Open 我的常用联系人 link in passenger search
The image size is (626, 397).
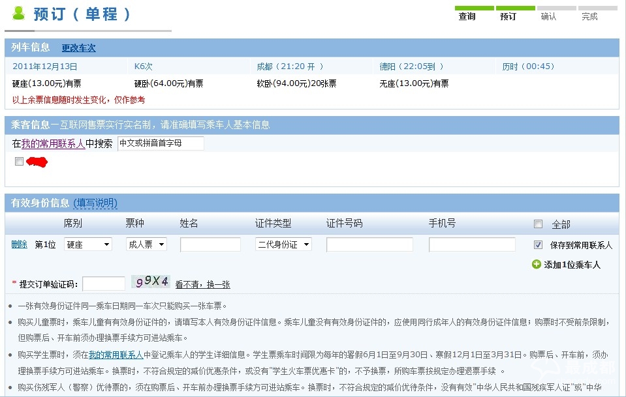[53, 143]
